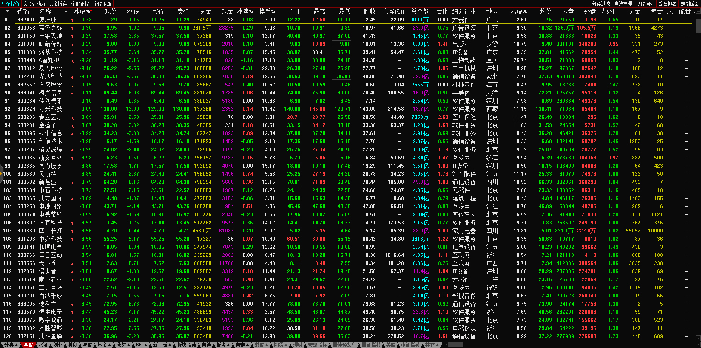Click the question mark icon after 未匹配量

694,11
